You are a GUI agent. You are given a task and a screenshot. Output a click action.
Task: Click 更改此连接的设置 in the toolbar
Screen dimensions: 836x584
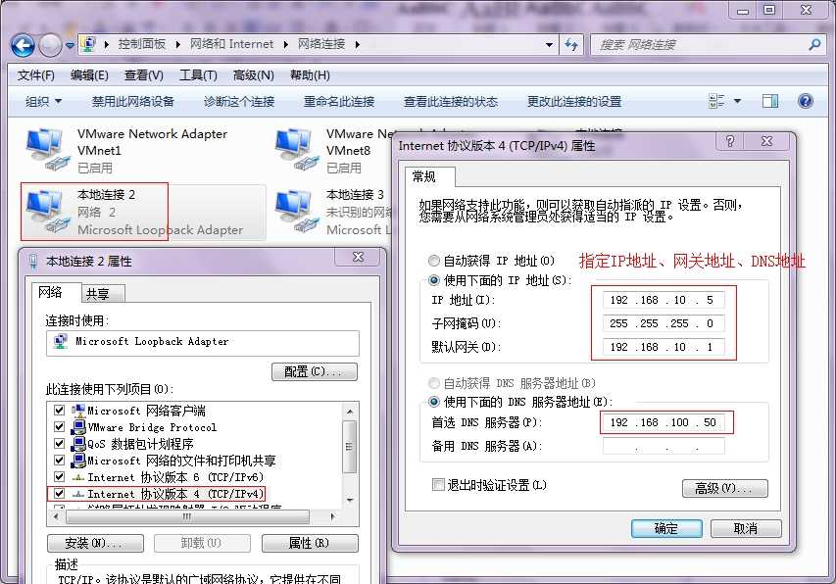pyautogui.click(x=574, y=101)
